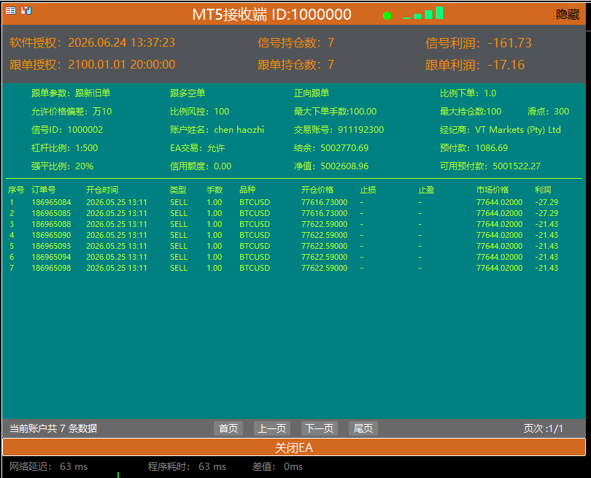Image resolution: width=591 pixels, height=478 pixels.
Task: Go to 首页 first page
Action: click(228, 428)
